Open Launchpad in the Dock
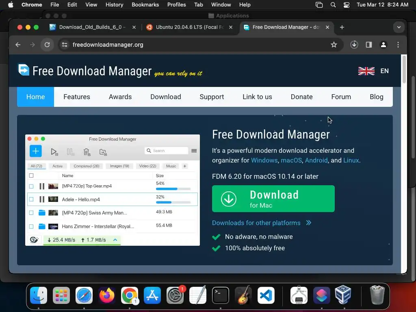The width and height of the screenshot is (416, 312). point(61,295)
